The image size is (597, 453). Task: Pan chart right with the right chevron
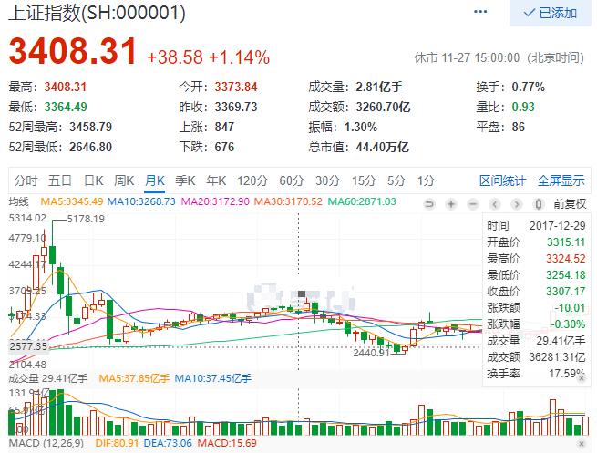(x=516, y=204)
